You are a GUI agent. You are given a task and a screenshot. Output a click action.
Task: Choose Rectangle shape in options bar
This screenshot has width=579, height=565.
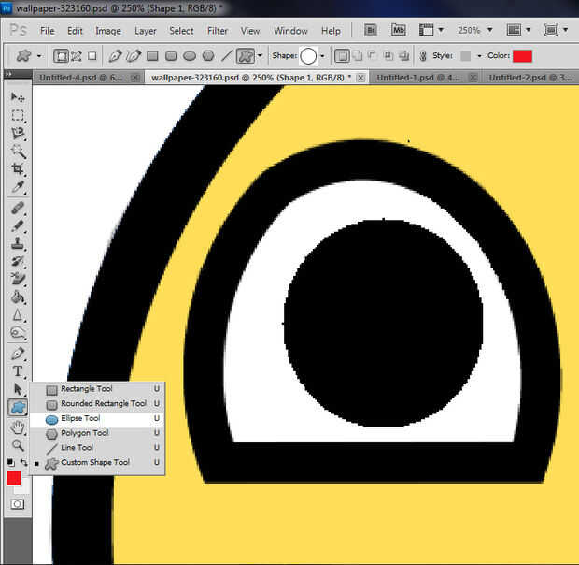(x=152, y=56)
